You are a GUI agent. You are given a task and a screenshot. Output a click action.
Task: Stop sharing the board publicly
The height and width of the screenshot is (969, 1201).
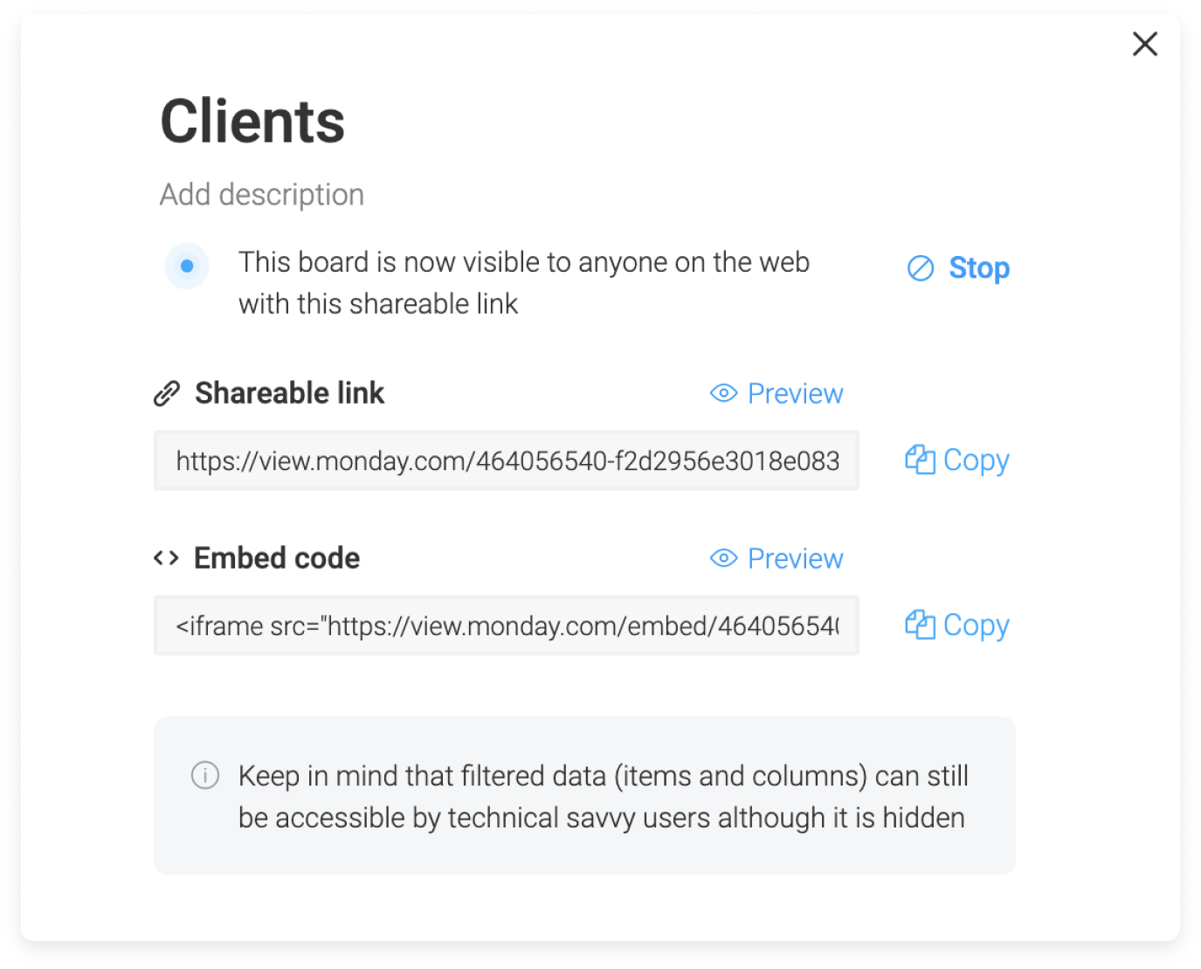tap(958, 268)
